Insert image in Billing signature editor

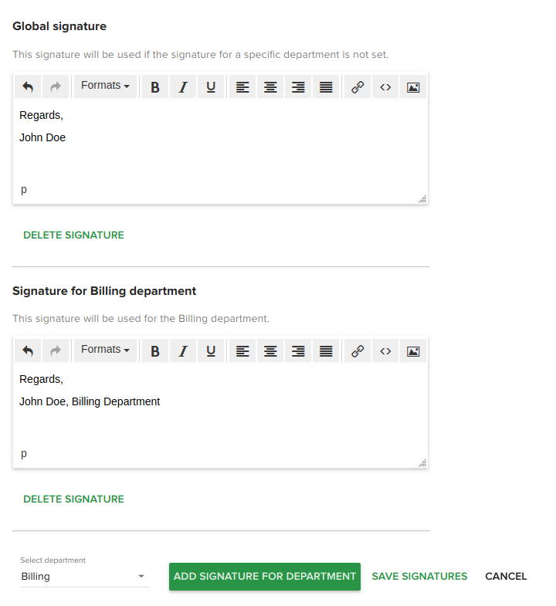click(413, 350)
